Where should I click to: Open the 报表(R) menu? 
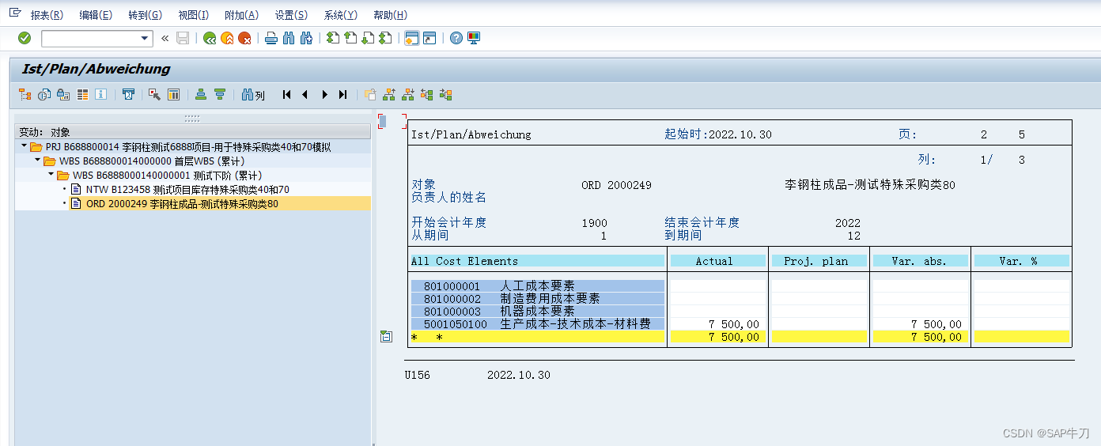coord(47,15)
